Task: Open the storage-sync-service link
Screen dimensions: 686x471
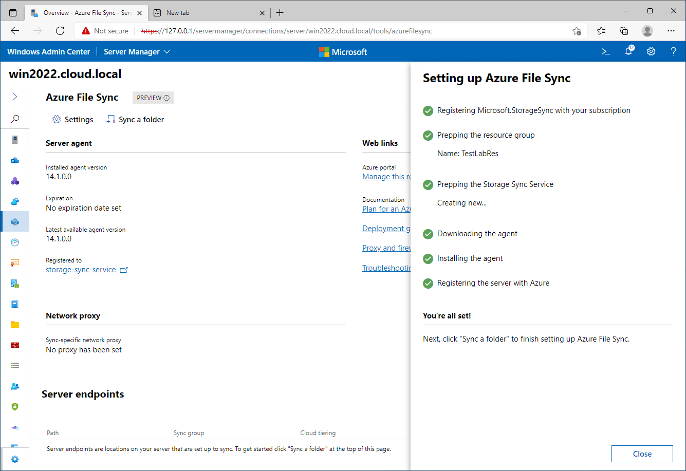Action: click(x=80, y=269)
